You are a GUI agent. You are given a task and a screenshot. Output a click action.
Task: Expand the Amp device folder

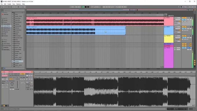click(x=13, y=14)
